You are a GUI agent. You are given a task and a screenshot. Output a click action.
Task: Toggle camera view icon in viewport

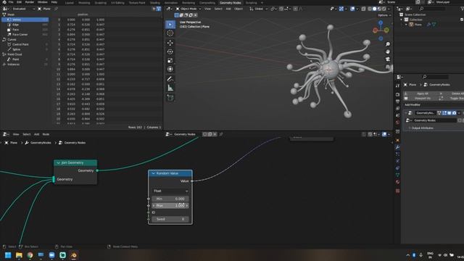[x=388, y=59]
